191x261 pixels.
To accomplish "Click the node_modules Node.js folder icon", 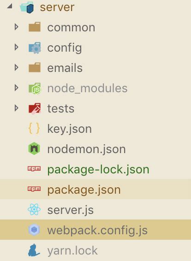I will tap(35, 89).
